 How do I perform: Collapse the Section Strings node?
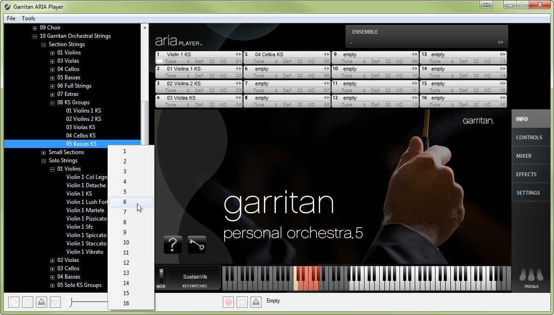[x=44, y=44]
